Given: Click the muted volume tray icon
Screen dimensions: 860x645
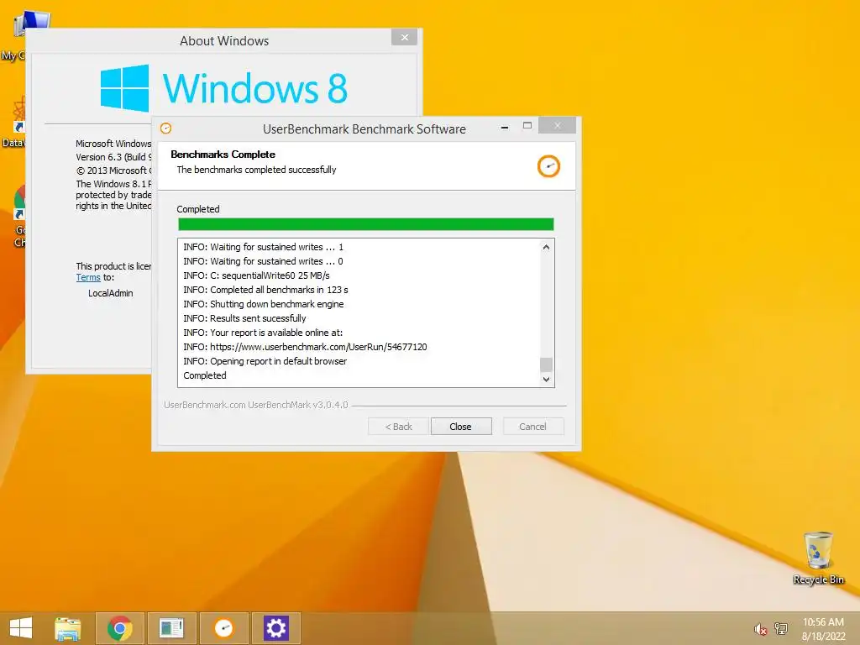Looking at the screenshot, I should click(x=760, y=629).
